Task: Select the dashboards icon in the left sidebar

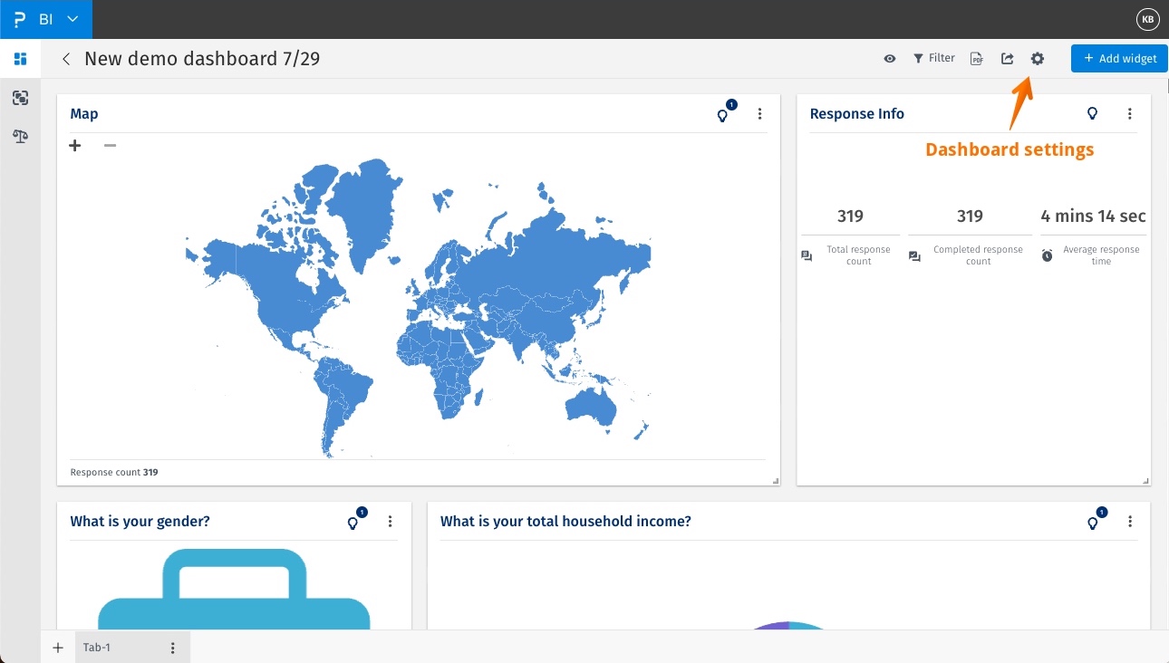Action: (20, 58)
